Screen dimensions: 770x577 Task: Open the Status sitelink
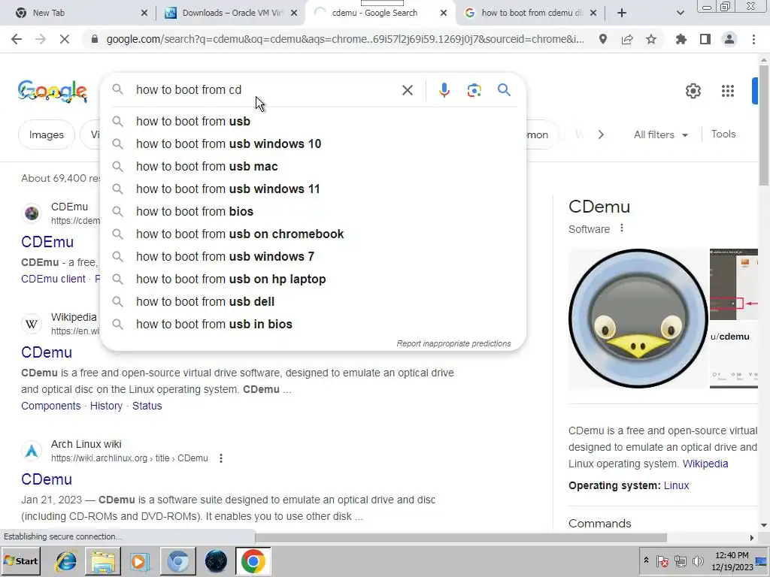pyautogui.click(x=147, y=406)
